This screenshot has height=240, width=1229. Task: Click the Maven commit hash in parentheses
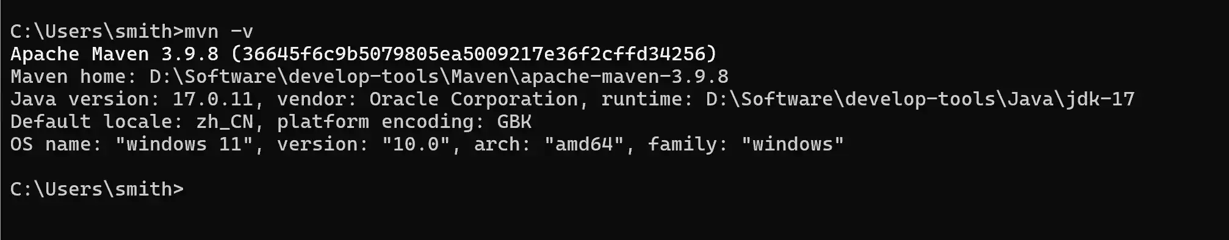coord(474,54)
